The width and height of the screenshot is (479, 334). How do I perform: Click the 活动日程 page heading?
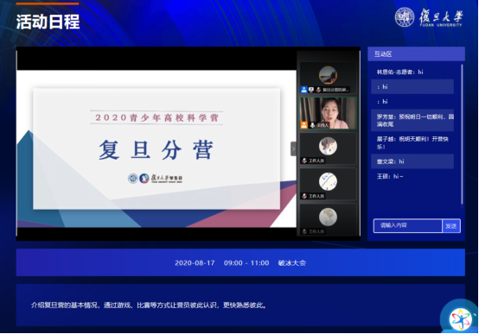[x=48, y=22]
